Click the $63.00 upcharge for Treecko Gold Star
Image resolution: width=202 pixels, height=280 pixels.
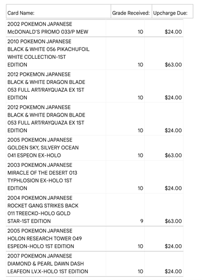coord(173,221)
